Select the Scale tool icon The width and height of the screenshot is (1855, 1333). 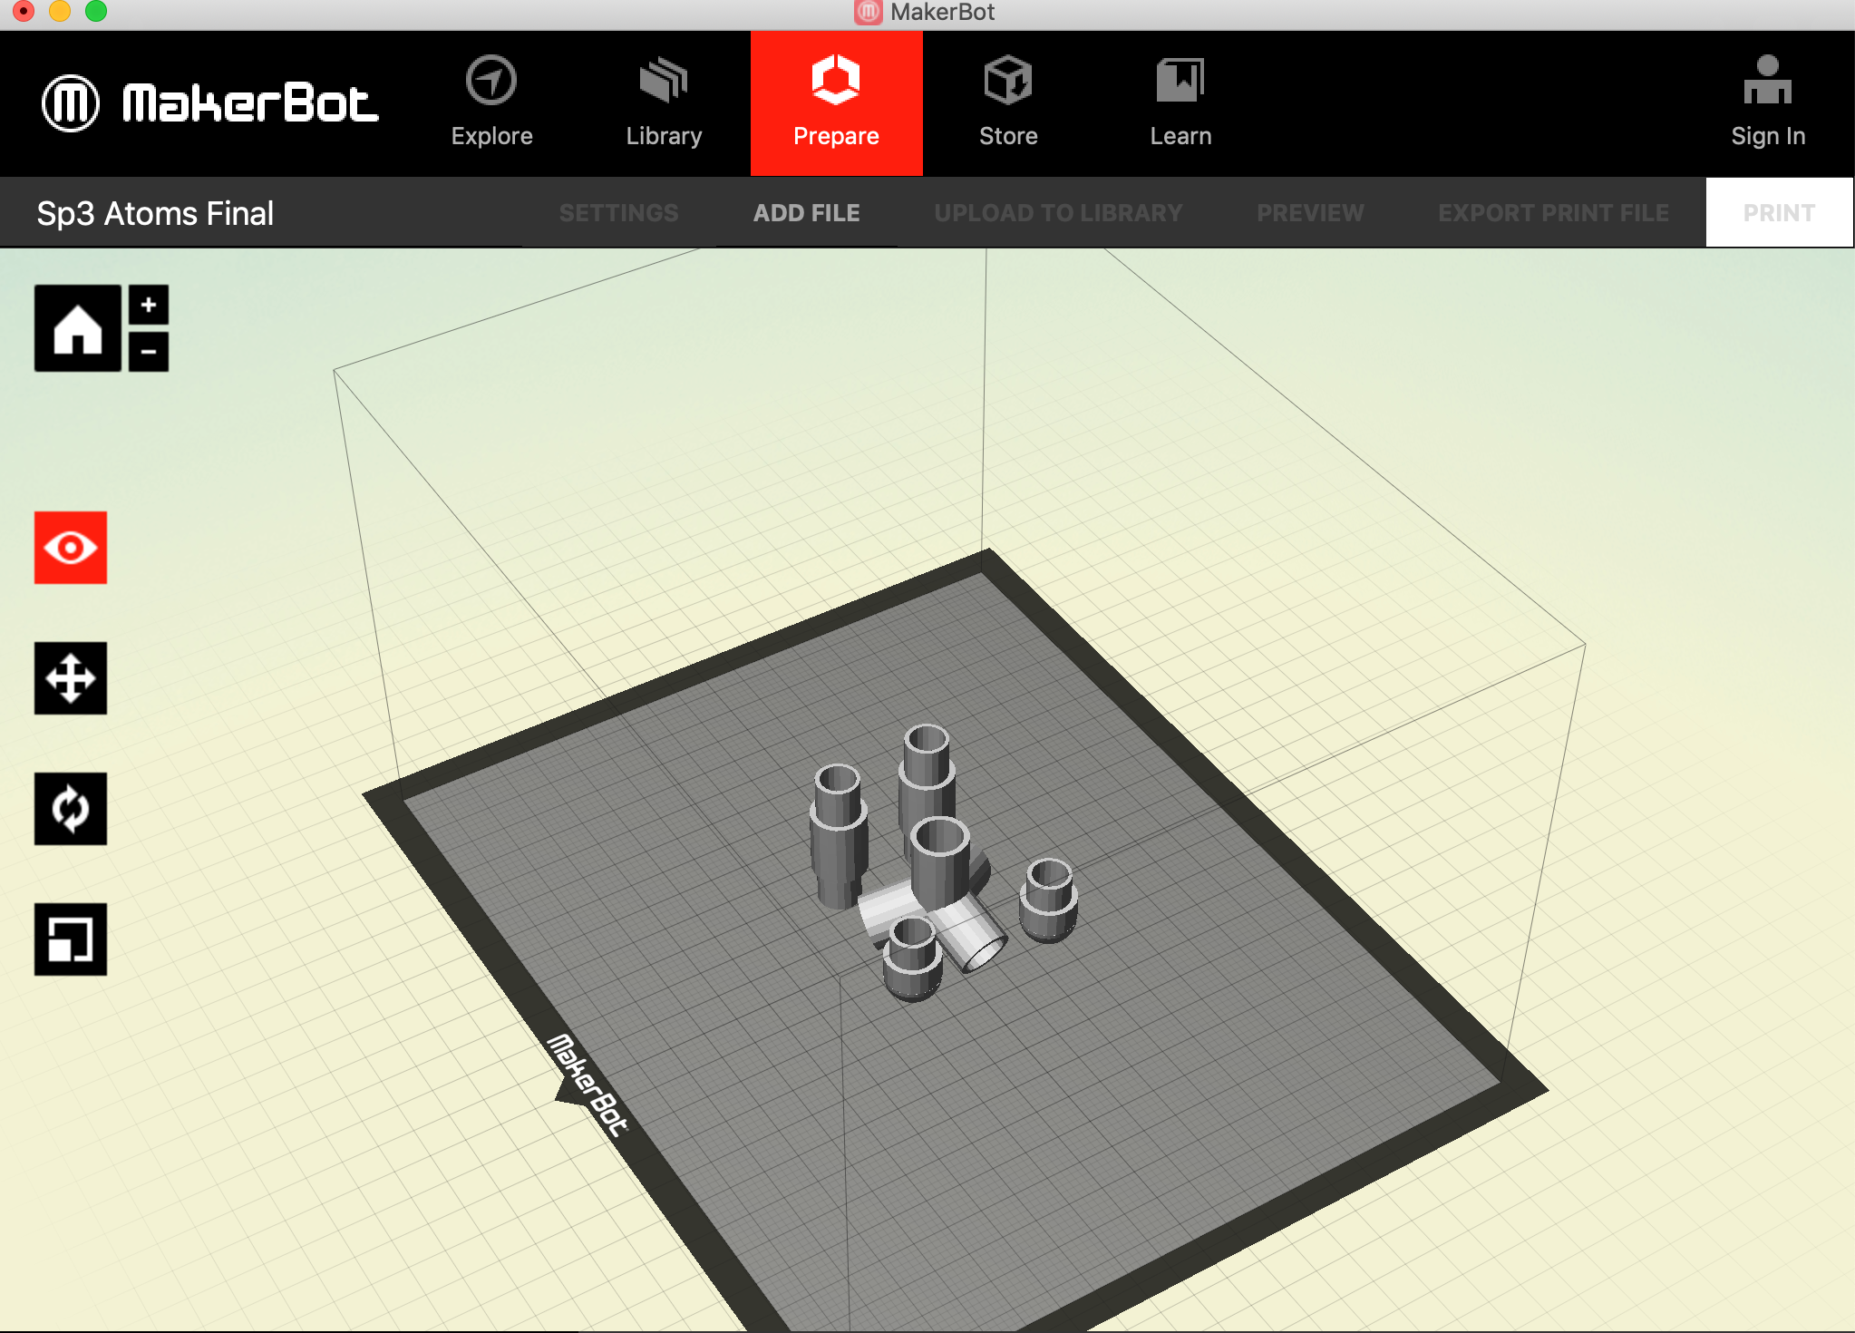click(x=71, y=939)
